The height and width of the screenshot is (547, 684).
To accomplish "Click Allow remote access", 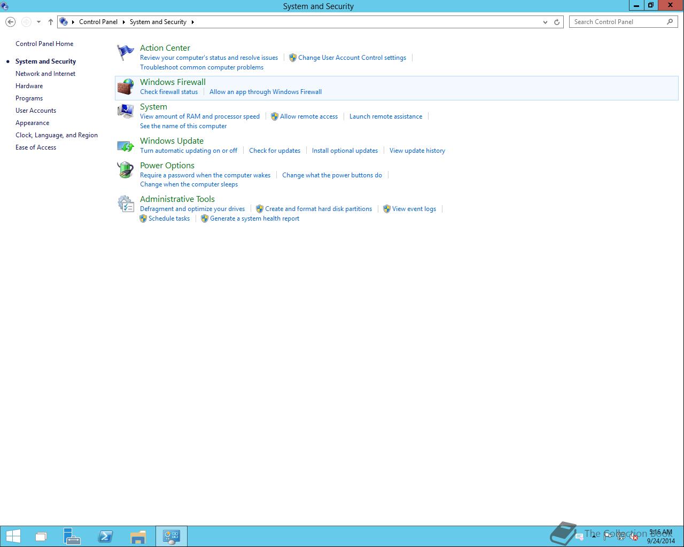I will click(x=309, y=116).
